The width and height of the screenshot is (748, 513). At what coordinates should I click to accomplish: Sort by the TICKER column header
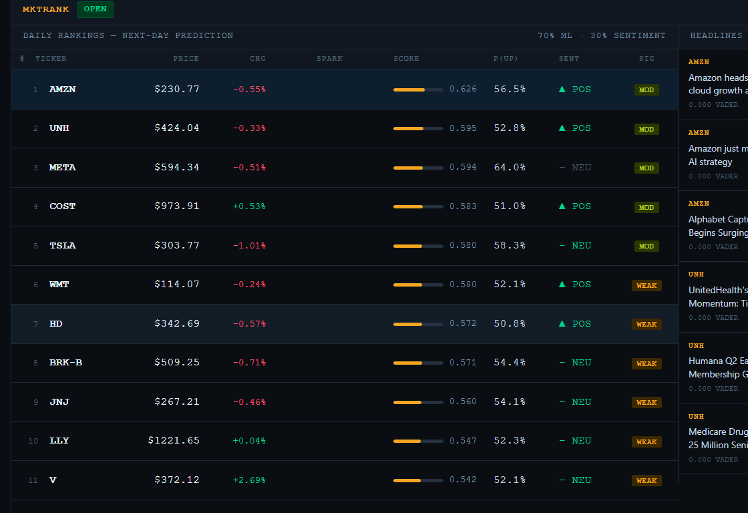coord(51,59)
